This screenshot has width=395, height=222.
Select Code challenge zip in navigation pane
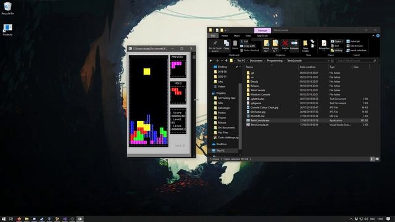[x=228, y=138]
